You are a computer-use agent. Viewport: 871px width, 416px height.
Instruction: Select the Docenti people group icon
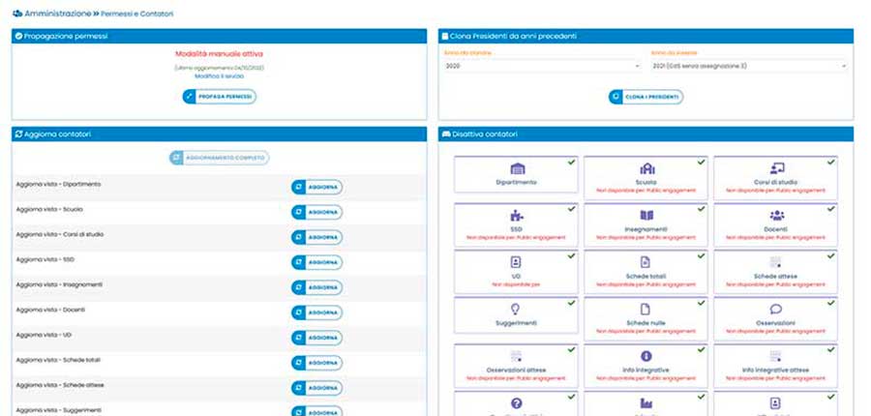tap(776, 216)
